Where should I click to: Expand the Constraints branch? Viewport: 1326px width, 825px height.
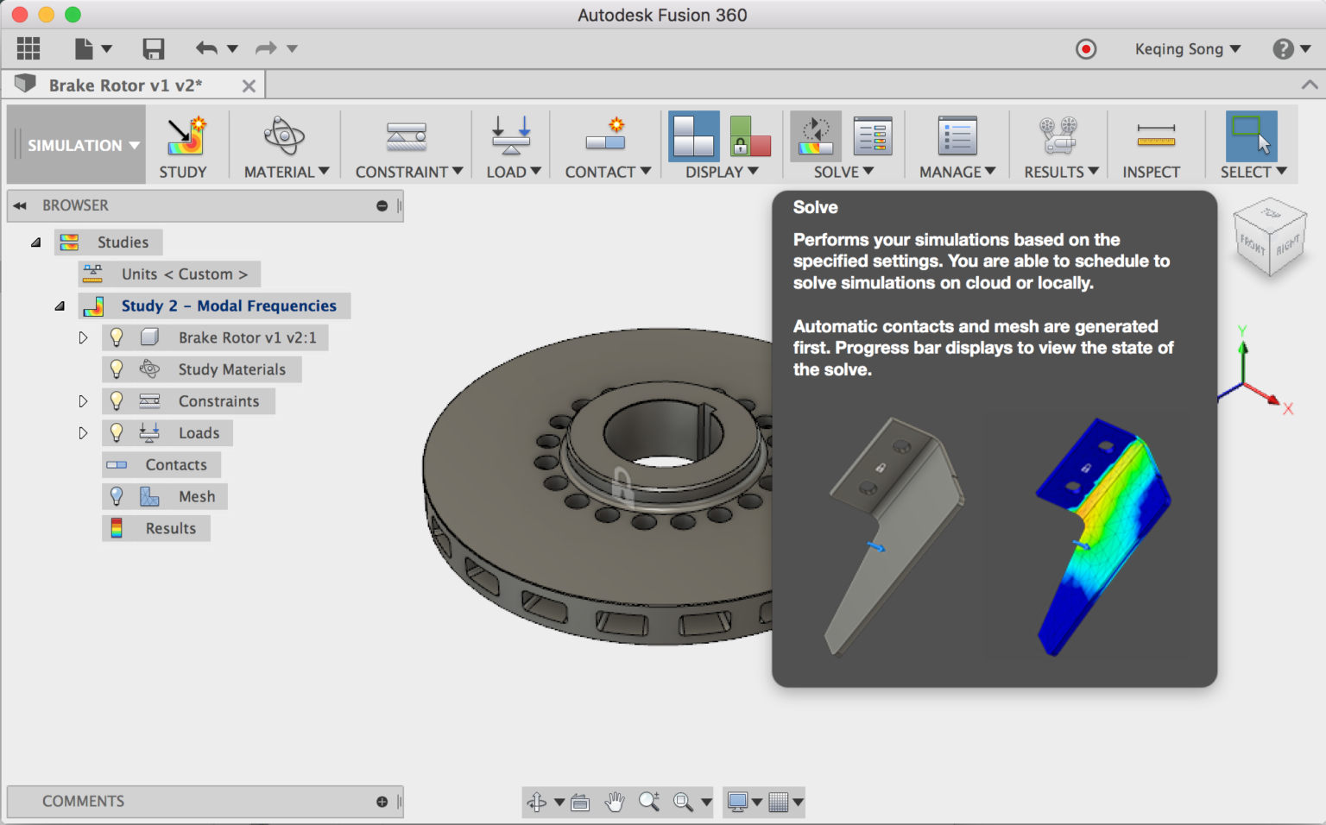click(83, 400)
